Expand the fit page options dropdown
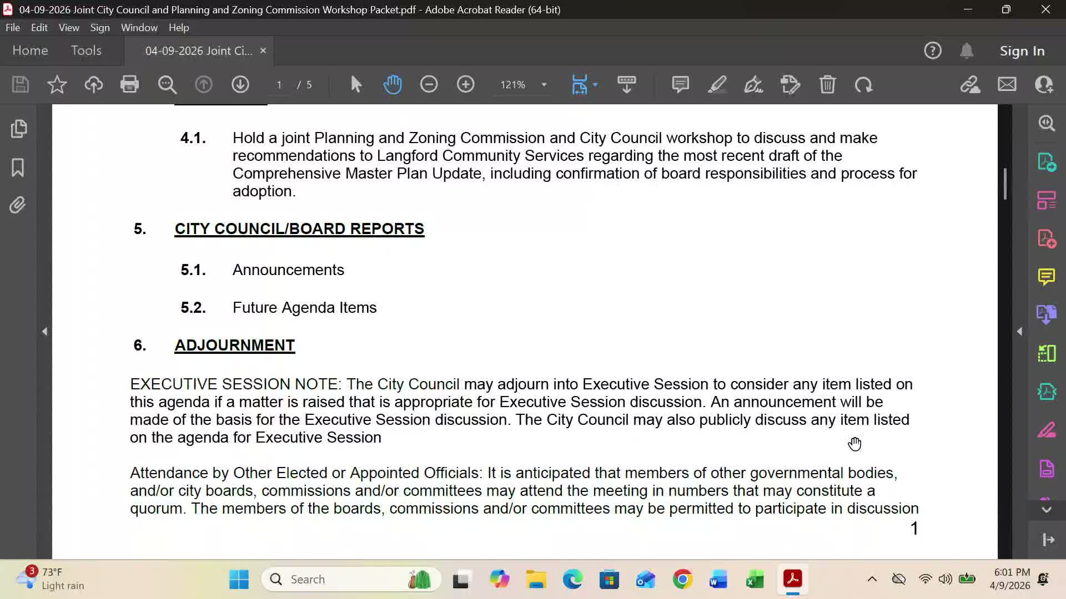The image size is (1066, 599). [x=595, y=84]
